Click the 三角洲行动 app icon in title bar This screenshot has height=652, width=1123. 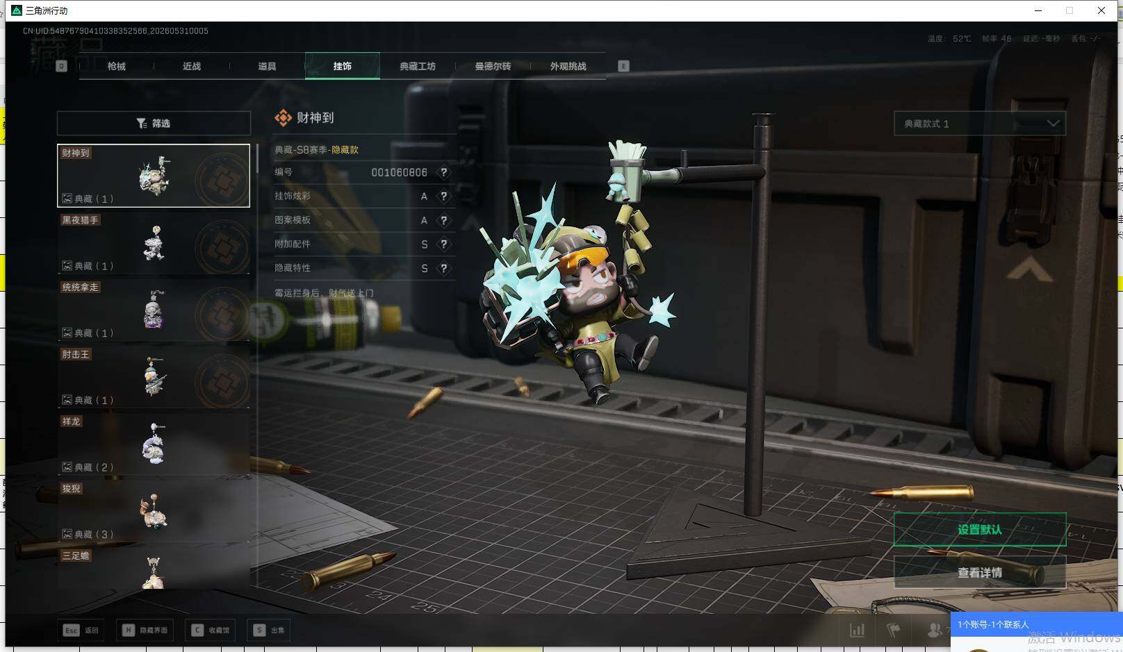(x=17, y=10)
